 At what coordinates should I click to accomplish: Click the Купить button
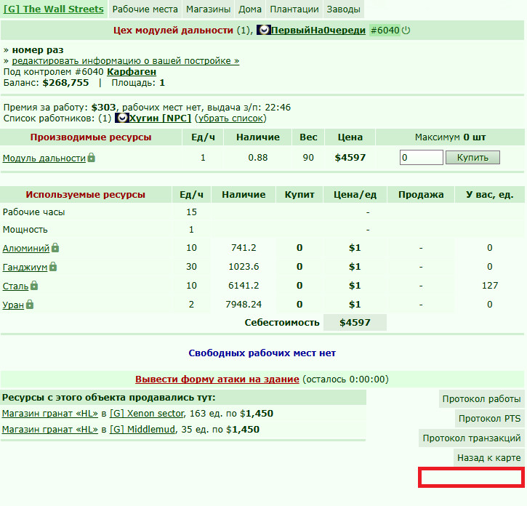click(472, 157)
